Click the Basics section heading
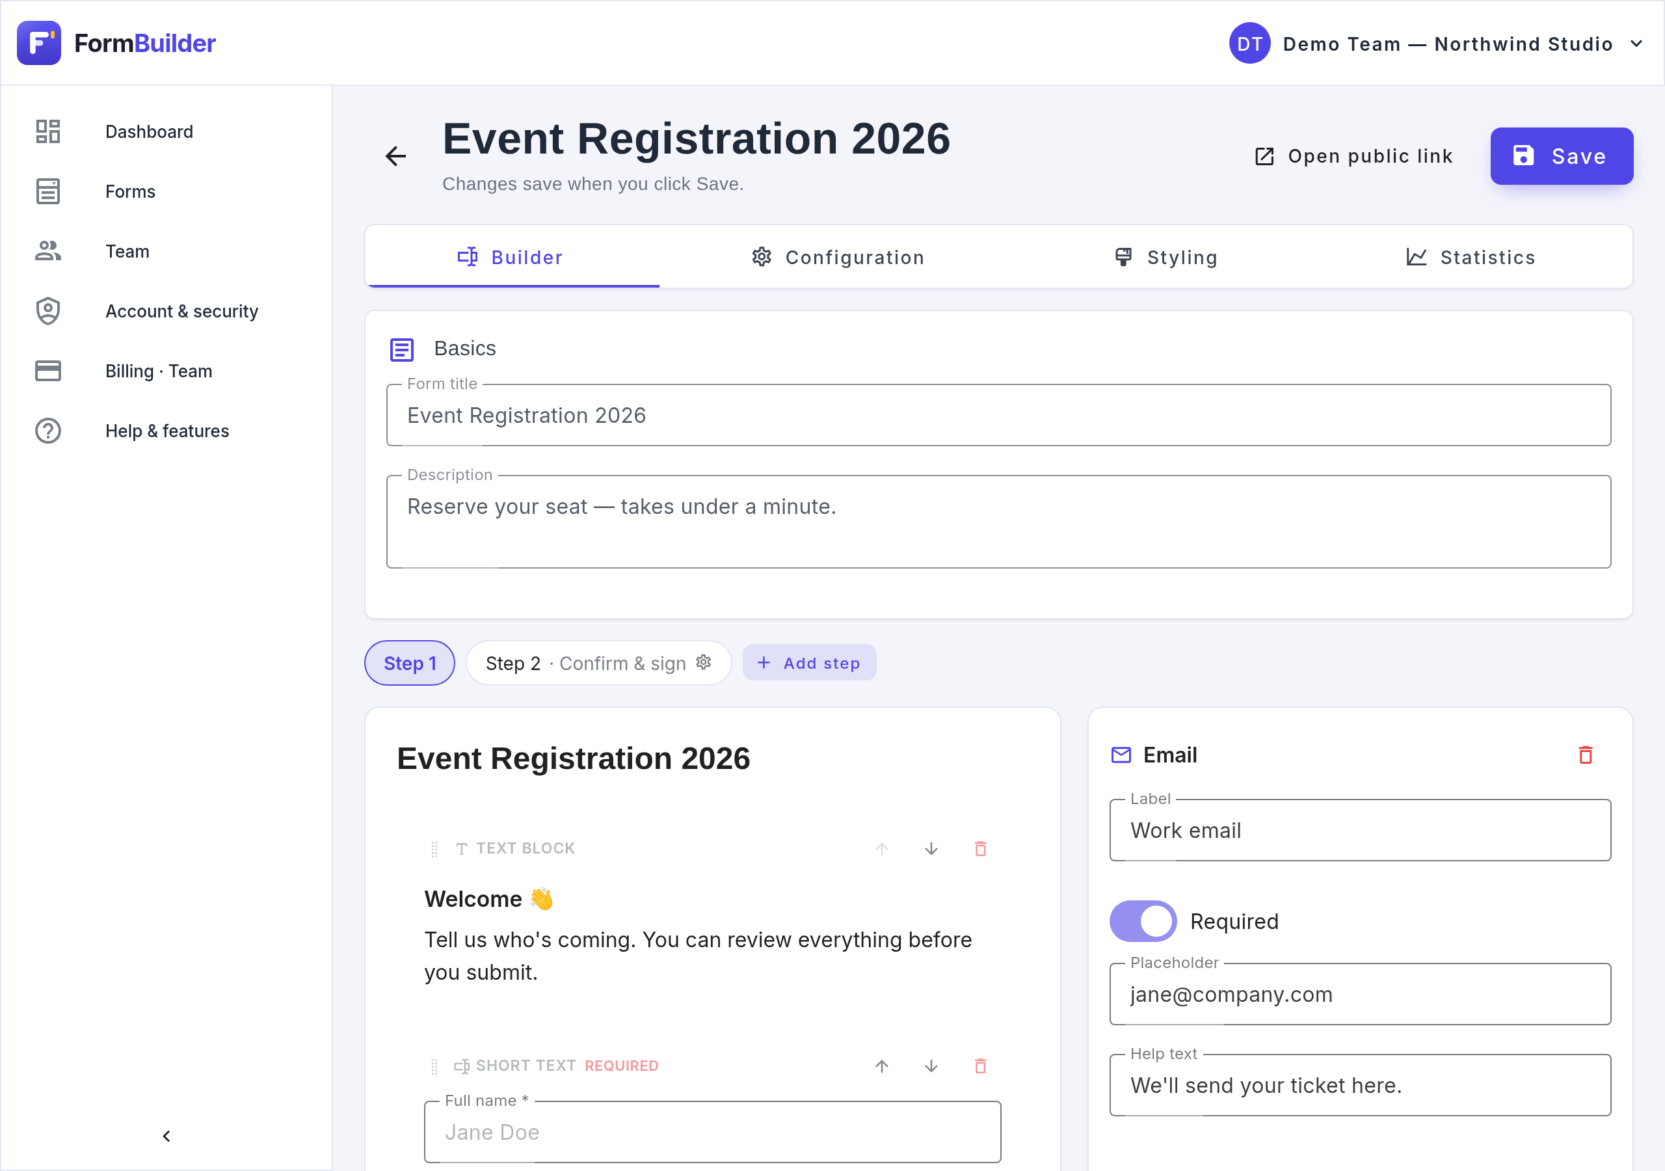Image resolution: width=1665 pixels, height=1171 pixels. 465,348
